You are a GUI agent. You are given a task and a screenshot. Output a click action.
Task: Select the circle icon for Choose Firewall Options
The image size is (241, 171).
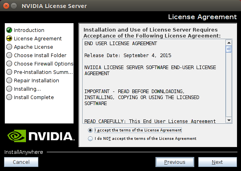pos(9,64)
